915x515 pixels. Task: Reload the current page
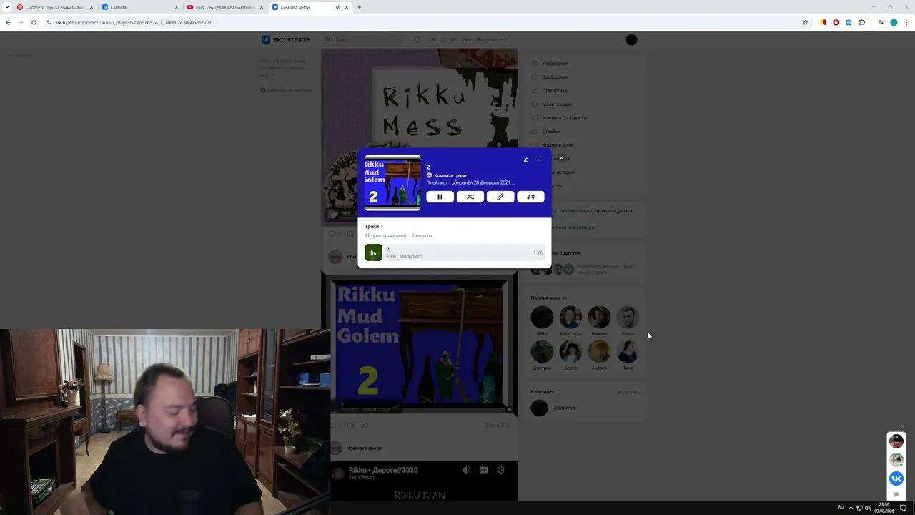pos(34,22)
